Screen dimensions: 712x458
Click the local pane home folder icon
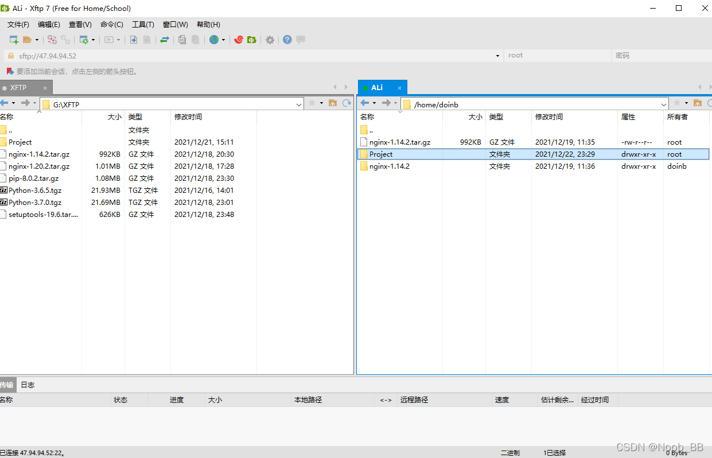pos(333,103)
